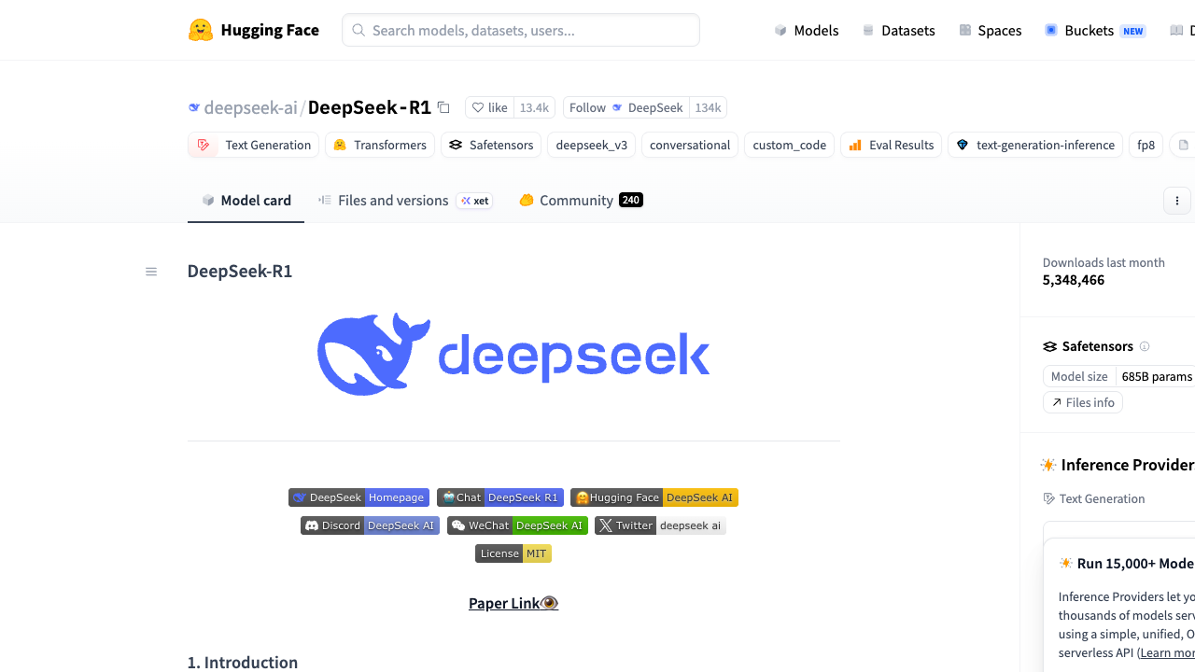
Task: Open the three-dot more options menu
Action: pyautogui.click(x=1177, y=201)
